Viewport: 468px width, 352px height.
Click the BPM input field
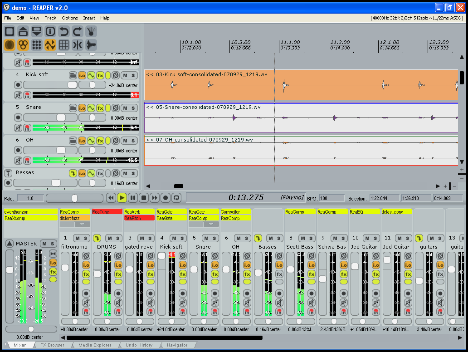331,198
